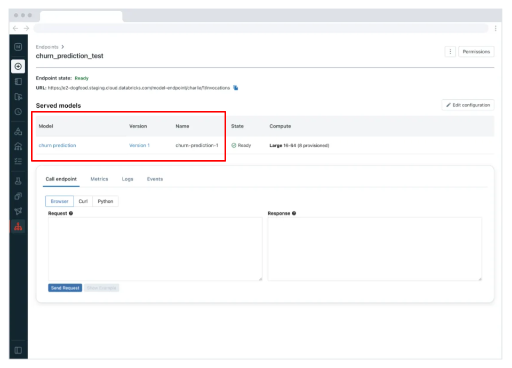Viewport: 512px width, 368px height.
Task: Open the Recents clock icon in sidebar
Action: click(x=18, y=111)
